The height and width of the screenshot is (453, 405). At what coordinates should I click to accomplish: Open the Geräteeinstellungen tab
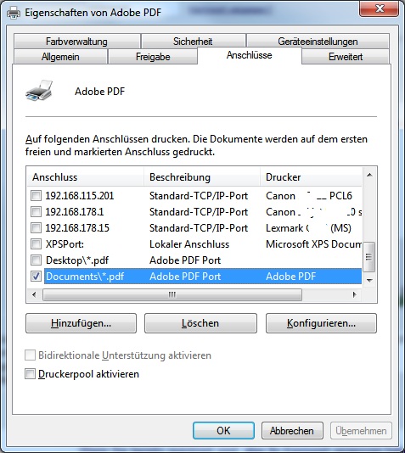(x=318, y=42)
